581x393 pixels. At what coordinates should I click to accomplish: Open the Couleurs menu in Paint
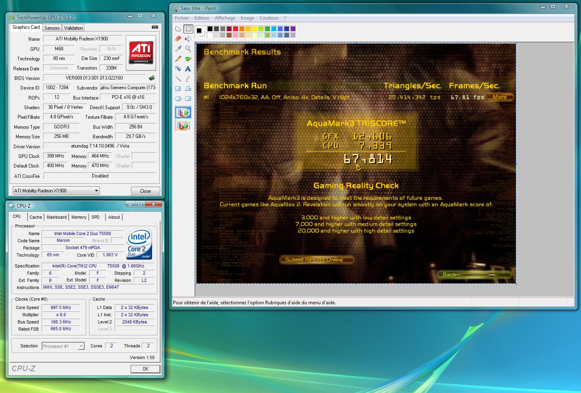pos(269,18)
